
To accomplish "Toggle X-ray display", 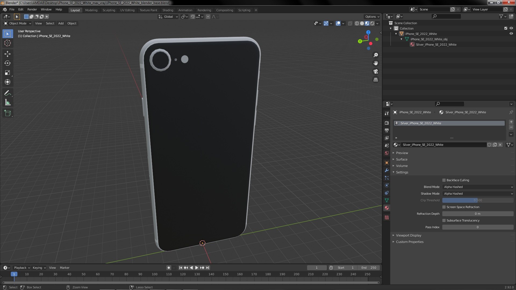I will pos(350,23).
